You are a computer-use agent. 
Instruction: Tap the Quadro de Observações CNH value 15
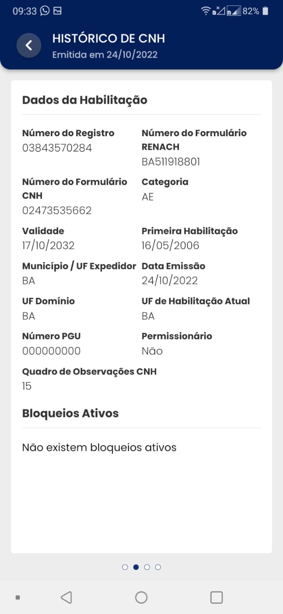27,386
